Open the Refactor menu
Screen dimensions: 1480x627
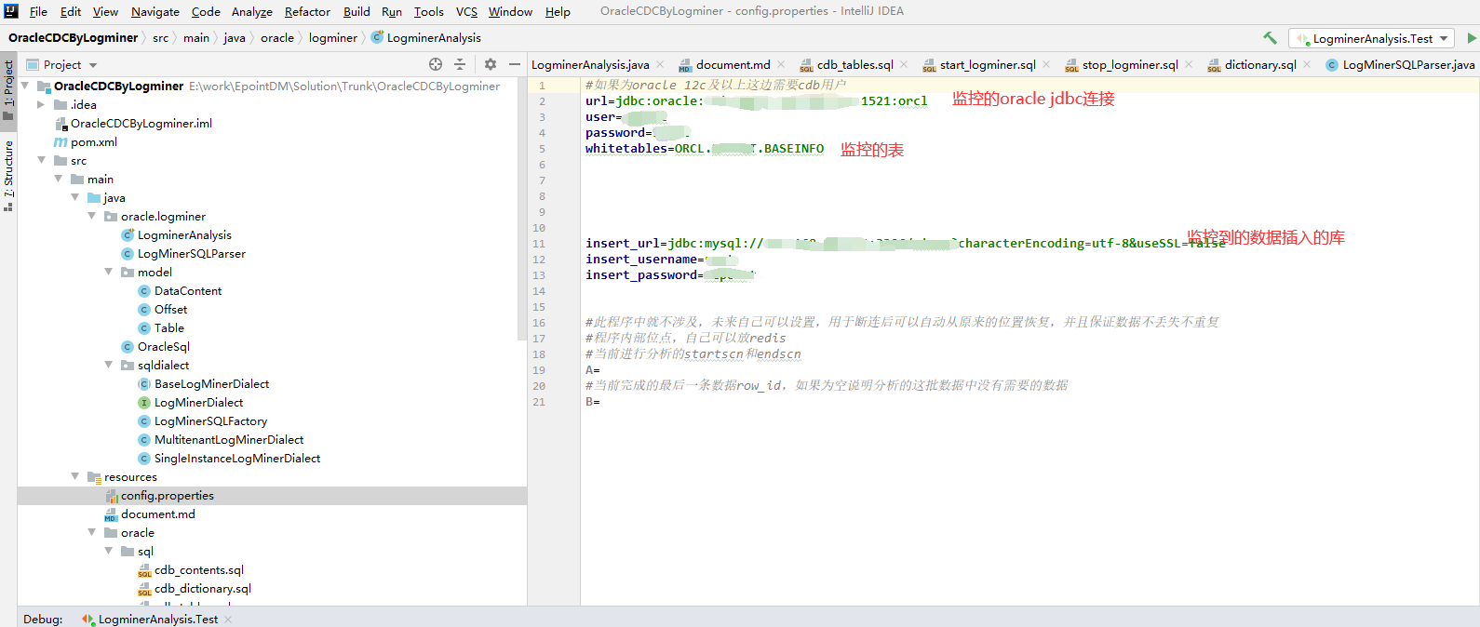307,12
